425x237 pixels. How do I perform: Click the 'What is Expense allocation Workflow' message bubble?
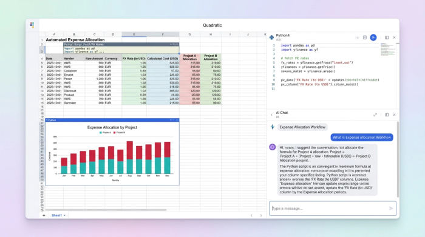pyautogui.click(x=362, y=138)
